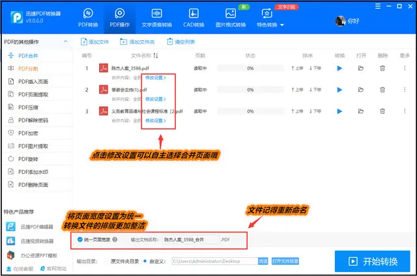Delete file row 1 with trash icon
417x276 pixels.
(382, 68)
